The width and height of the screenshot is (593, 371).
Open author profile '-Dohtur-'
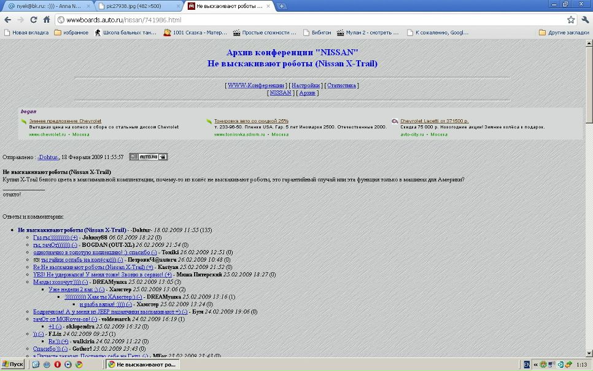[x=48, y=157]
